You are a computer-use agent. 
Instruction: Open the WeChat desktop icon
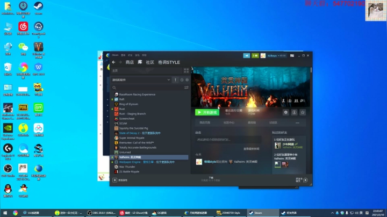23,48
